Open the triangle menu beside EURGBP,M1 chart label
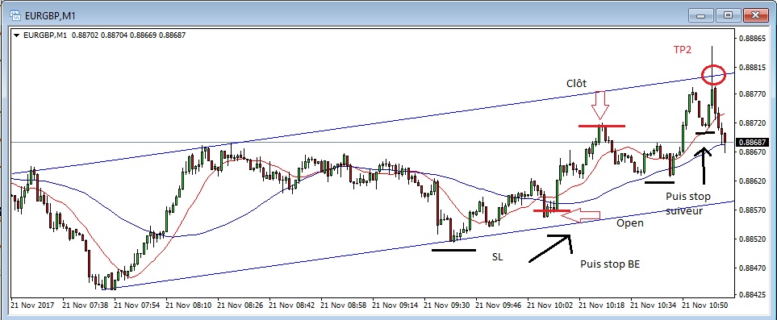 tap(16, 35)
